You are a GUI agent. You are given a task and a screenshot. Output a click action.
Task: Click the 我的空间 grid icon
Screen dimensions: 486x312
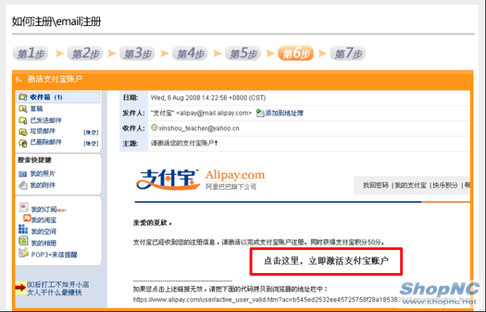coord(23,229)
